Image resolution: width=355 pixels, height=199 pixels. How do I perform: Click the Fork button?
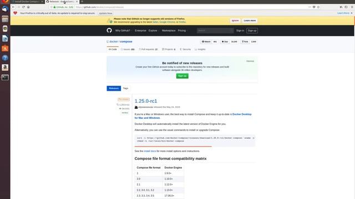point(245,42)
